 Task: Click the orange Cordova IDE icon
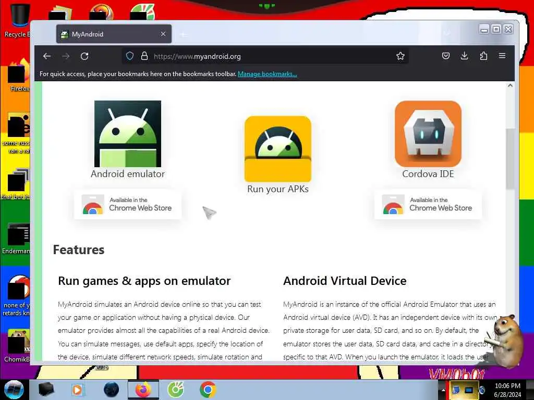click(x=428, y=134)
